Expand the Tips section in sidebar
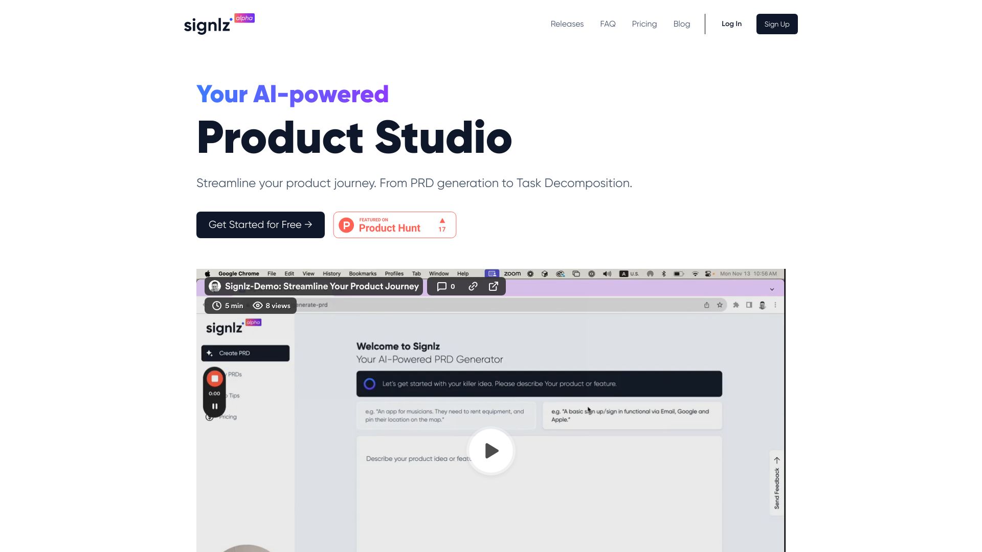982x552 pixels. tap(234, 395)
